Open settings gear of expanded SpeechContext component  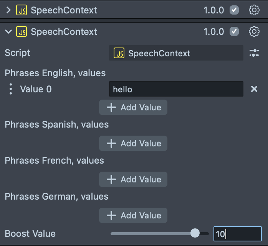click(x=254, y=31)
